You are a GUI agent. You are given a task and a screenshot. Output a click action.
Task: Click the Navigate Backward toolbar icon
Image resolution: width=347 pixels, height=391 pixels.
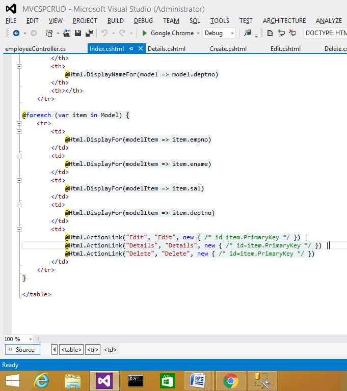[16, 33]
